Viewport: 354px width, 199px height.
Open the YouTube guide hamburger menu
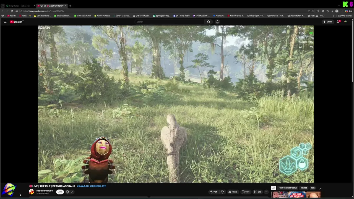tap(5, 22)
